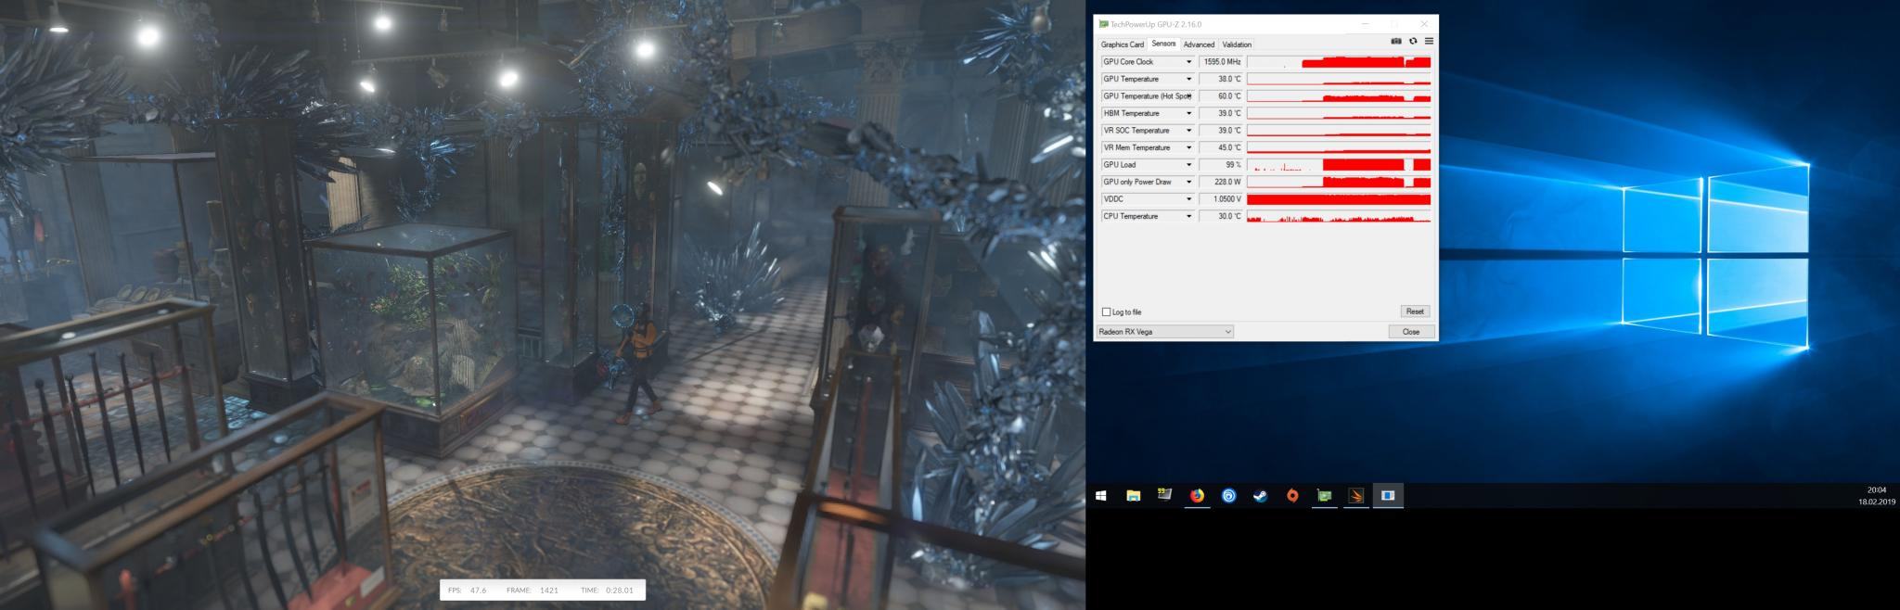This screenshot has height=610, width=1900.
Task: Select the Sensors tab
Action: click(1163, 44)
